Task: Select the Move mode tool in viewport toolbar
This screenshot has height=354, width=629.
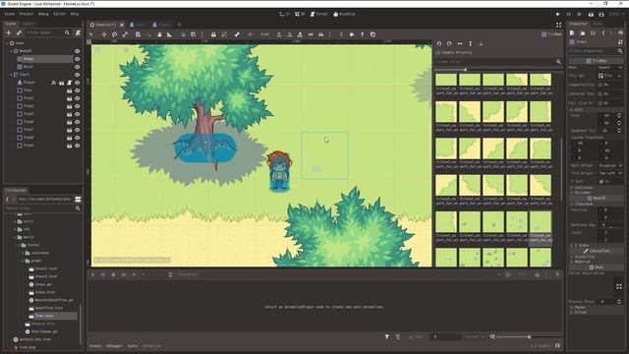Action: (104, 34)
